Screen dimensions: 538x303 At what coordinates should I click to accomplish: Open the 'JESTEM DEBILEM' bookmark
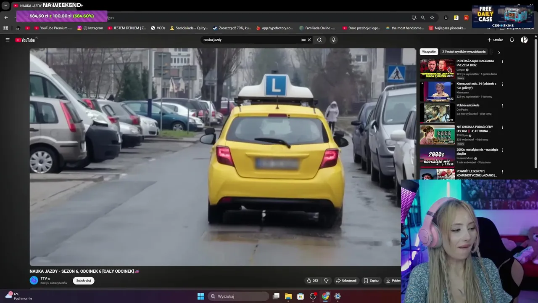click(x=127, y=28)
